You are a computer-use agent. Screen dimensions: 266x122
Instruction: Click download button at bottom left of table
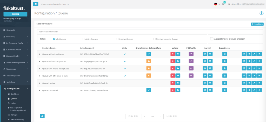42,116
